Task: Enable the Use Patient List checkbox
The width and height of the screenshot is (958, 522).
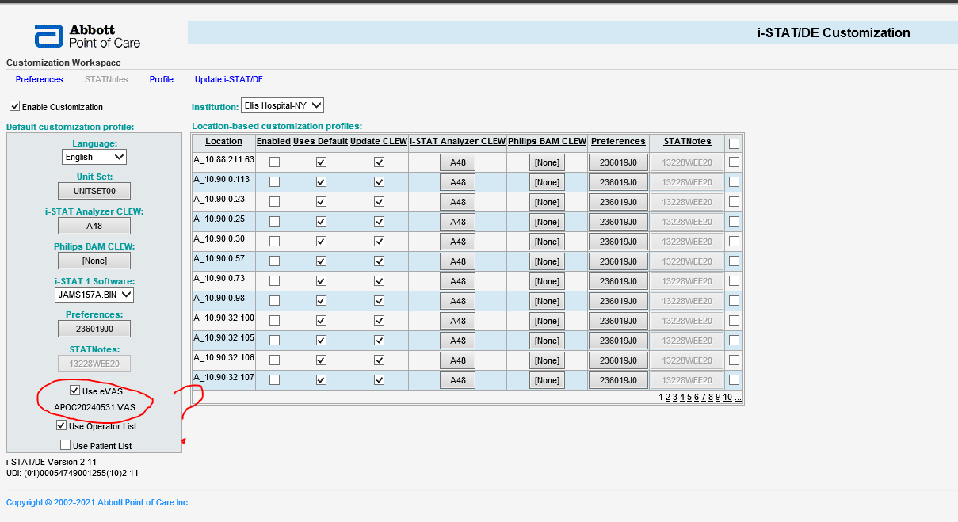Action: pyautogui.click(x=66, y=446)
